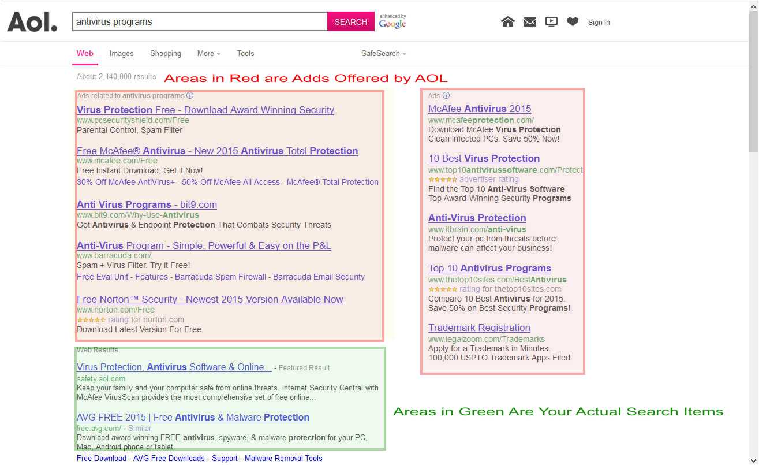Click the enhanced by Google logo
The height and width of the screenshot is (465, 759).
pyautogui.click(x=392, y=22)
